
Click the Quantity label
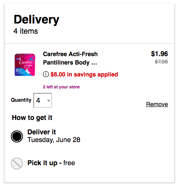coord(21,100)
